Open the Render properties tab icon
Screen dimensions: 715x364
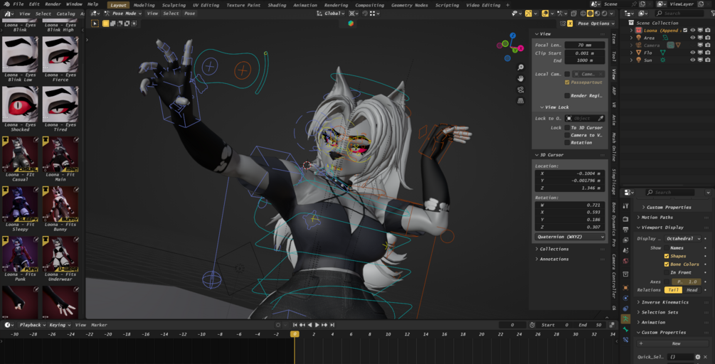pyautogui.click(x=625, y=220)
